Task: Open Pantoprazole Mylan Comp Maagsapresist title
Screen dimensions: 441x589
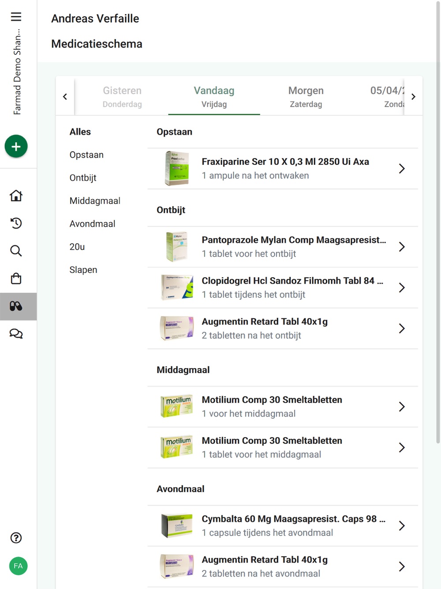Action: [x=294, y=240]
